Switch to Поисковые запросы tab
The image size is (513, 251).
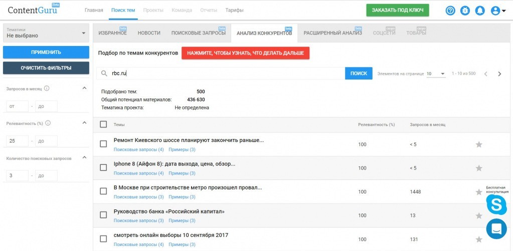[x=195, y=33]
